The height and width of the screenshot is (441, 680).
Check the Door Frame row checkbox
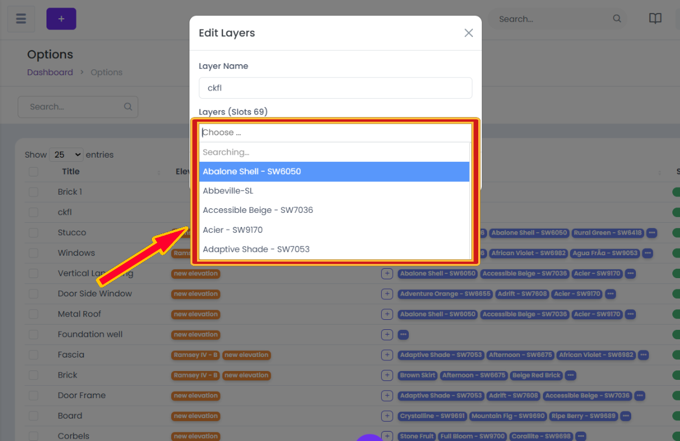(34, 396)
